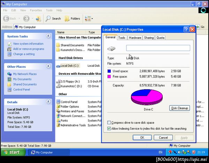The width and height of the screenshot is (209, 163).
Task: Enable Compress drive to save disk space
Action: coord(109,122)
